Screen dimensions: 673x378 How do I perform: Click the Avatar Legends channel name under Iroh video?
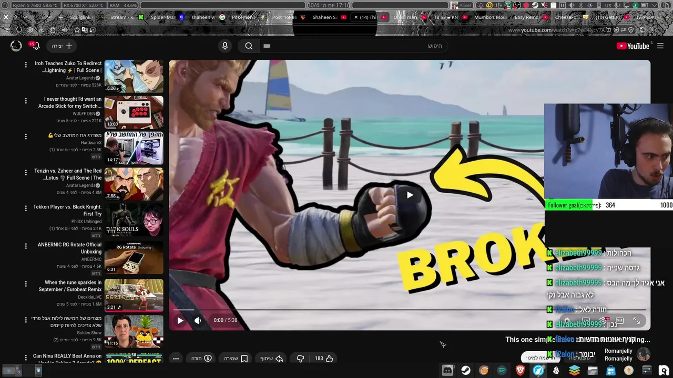[x=80, y=78]
